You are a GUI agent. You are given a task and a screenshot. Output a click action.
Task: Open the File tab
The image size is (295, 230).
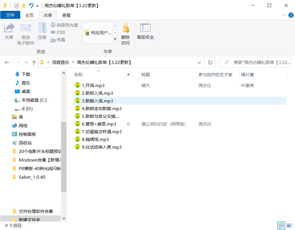pos(10,15)
